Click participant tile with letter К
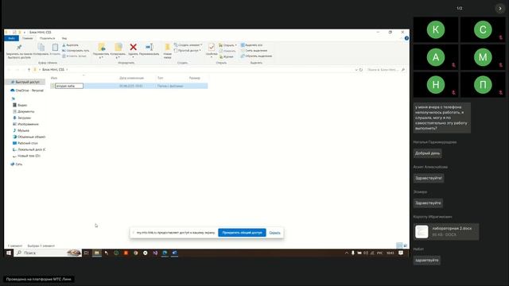This screenshot has width=509, height=286. tap(435, 29)
